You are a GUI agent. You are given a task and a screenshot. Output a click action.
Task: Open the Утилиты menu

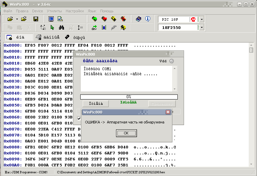pos(54,11)
